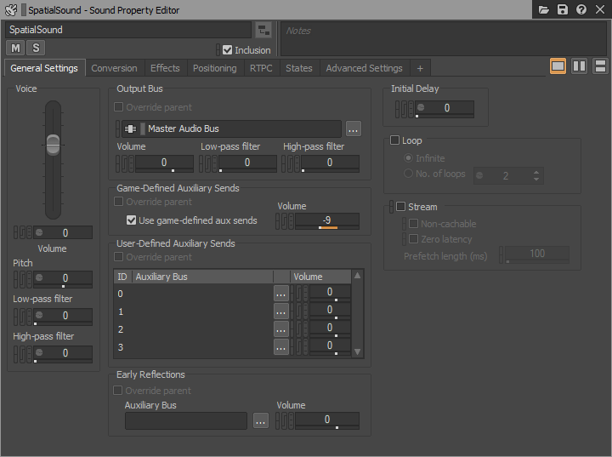Select single panel layout icon
Image resolution: width=612 pixels, height=457 pixels.
(x=558, y=66)
